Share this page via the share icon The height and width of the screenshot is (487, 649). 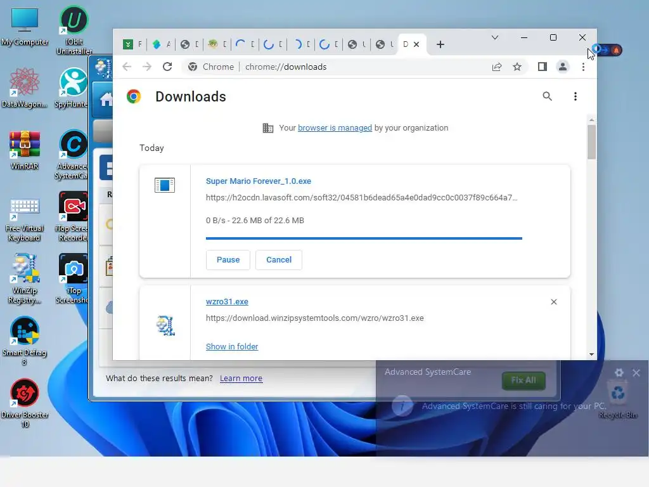pyautogui.click(x=497, y=67)
